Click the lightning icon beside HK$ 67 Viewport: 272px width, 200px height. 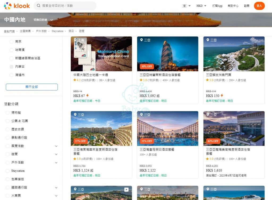(87, 96)
